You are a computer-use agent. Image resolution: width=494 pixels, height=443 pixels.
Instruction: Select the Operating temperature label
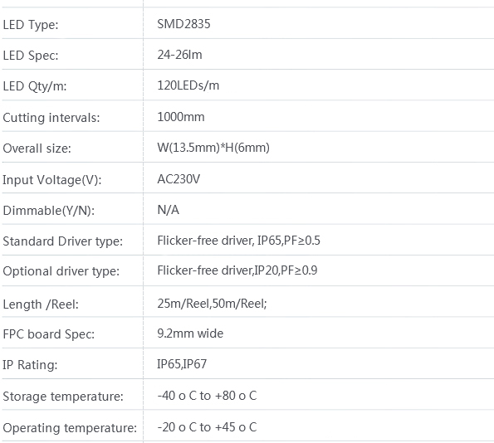tap(70, 428)
